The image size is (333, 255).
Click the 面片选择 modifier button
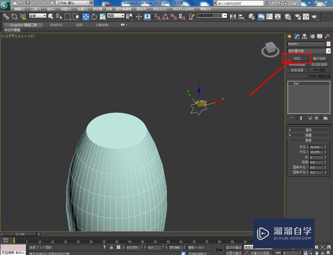pyautogui.click(x=319, y=58)
